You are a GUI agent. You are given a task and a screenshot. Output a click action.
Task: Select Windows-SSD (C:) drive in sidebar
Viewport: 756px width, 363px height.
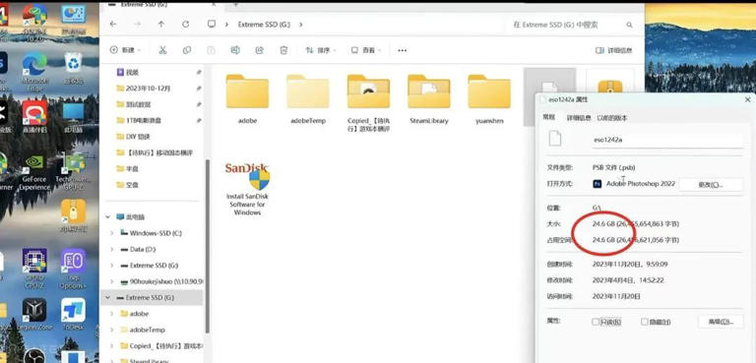click(151, 233)
